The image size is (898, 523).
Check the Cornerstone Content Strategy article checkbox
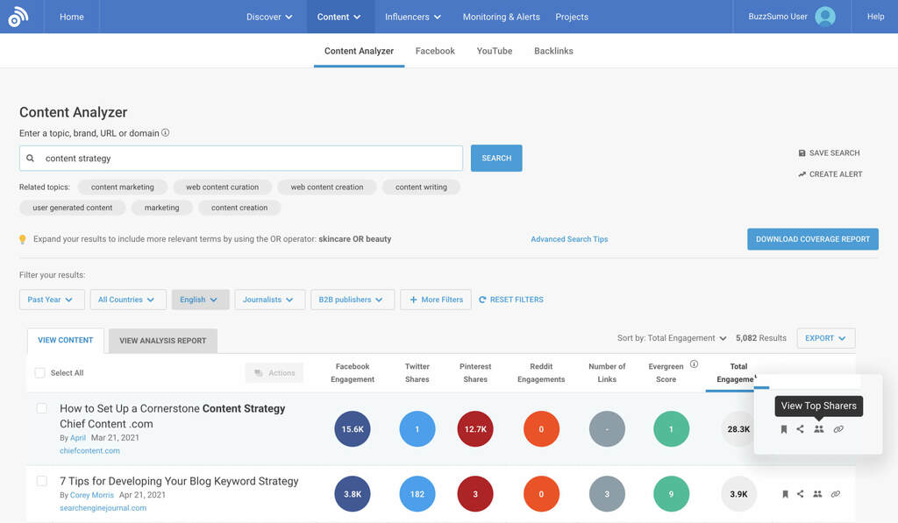[42, 408]
